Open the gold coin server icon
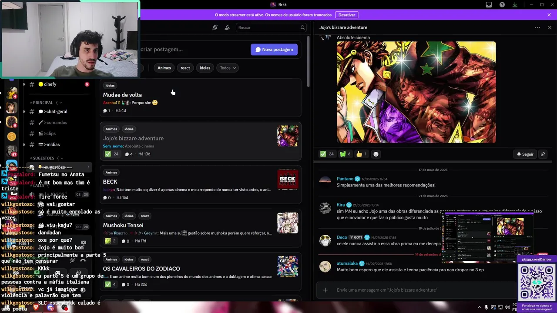 click(x=12, y=137)
